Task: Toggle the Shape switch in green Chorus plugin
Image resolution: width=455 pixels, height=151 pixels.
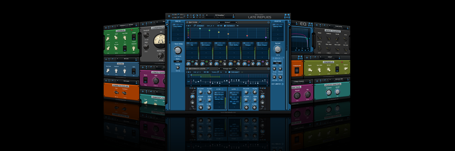Action: click(134, 37)
